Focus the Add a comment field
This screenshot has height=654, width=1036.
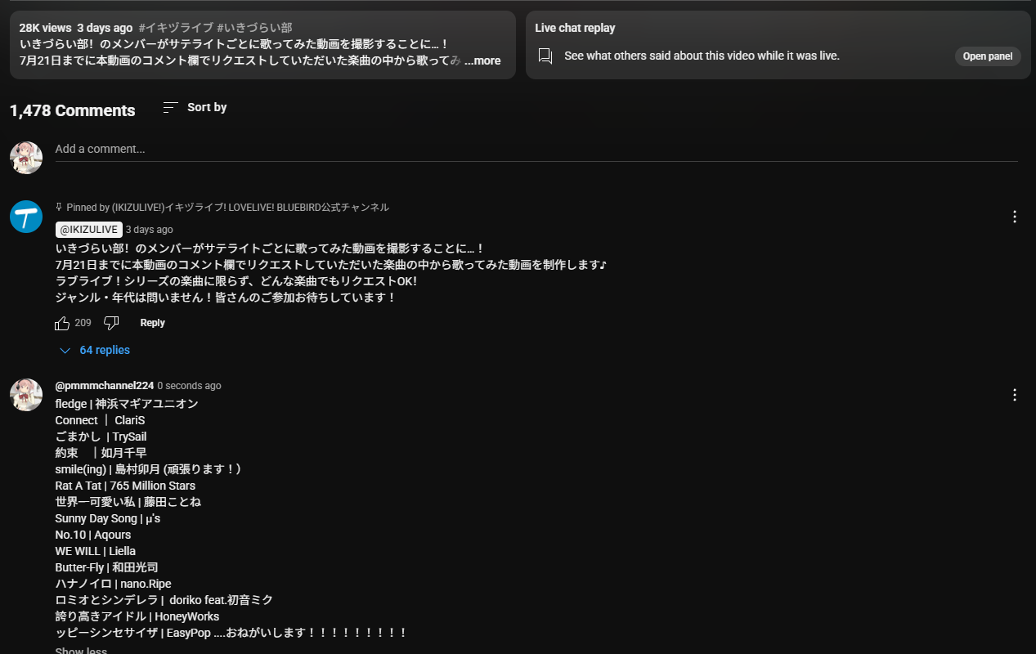click(x=536, y=150)
